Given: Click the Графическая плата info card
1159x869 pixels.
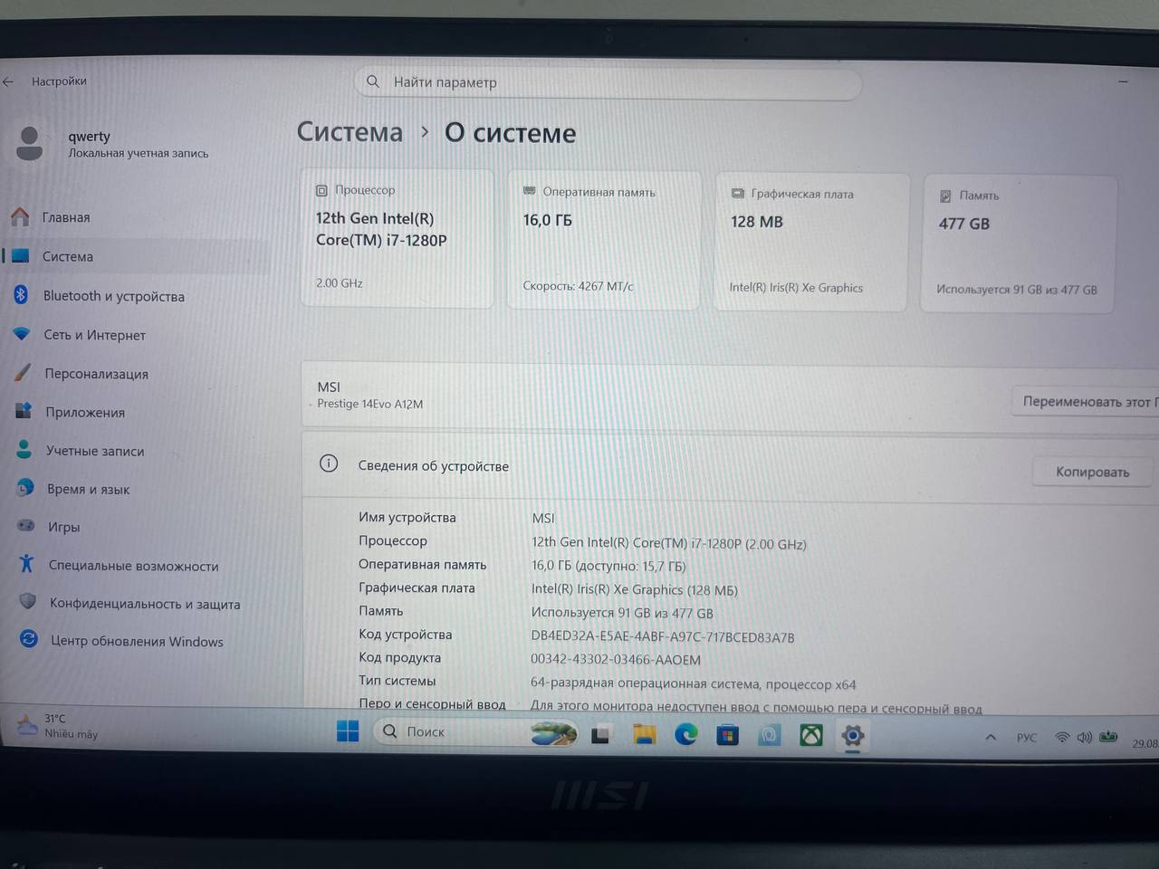Looking at the screenshot, I should 811,243.
